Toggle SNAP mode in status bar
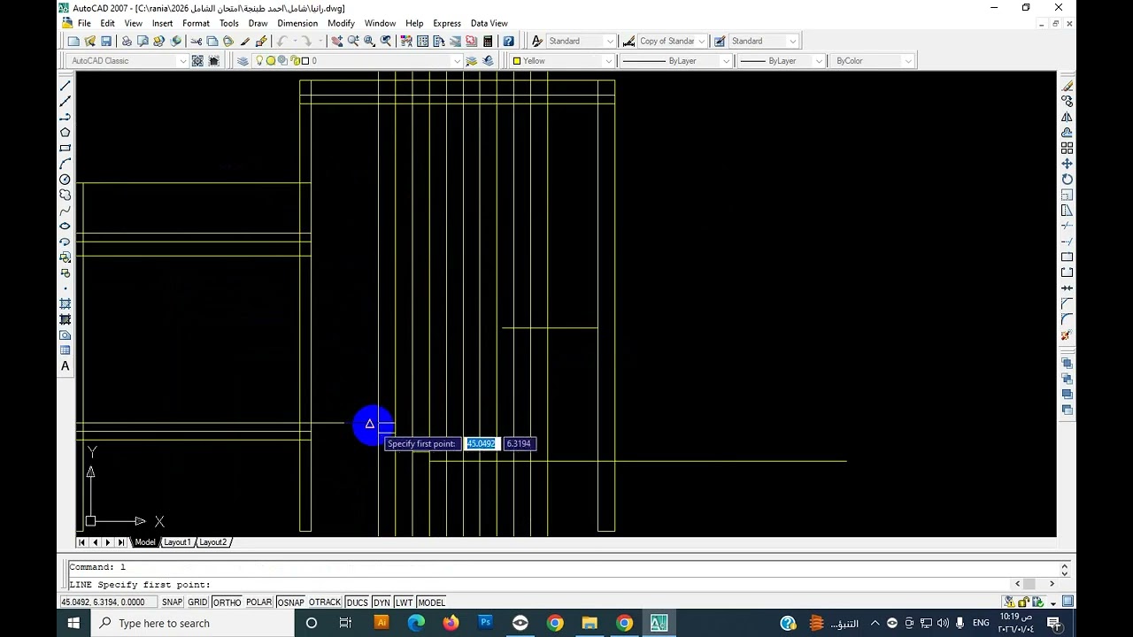Screen dimensions: 1133x637 (x=172, y=602)
